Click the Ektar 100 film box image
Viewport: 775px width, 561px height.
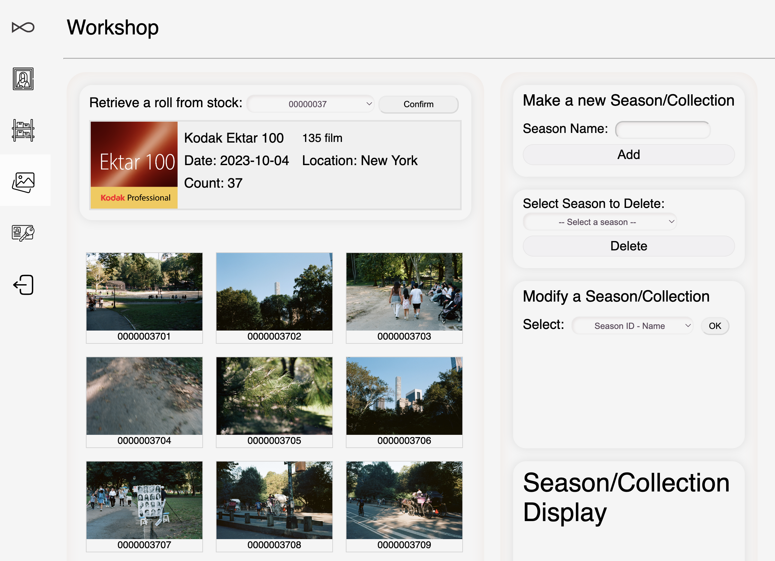pyautogui.click(x=134, y=165)
